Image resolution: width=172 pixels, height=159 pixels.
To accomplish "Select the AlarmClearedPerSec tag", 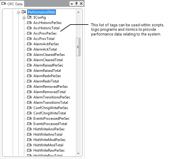I will [49, 55].
